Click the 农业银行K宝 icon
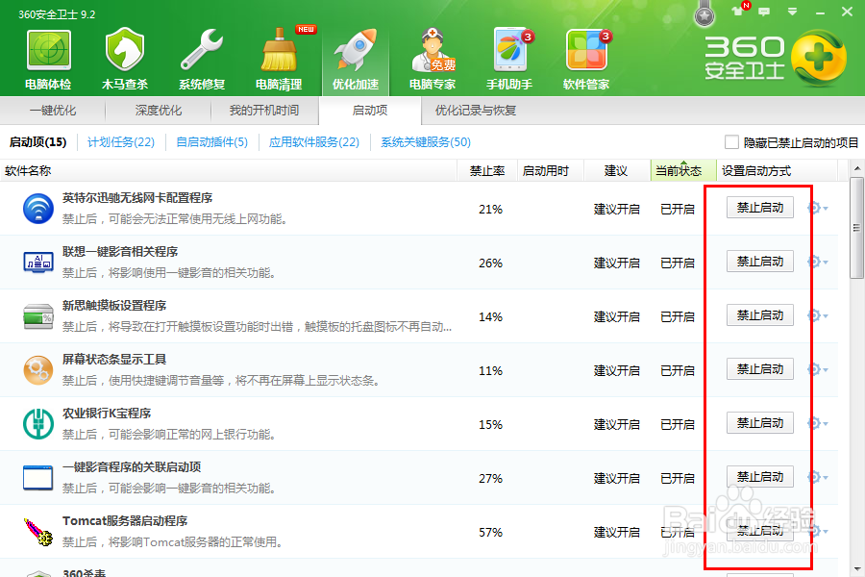 click(x=38, y=424)
